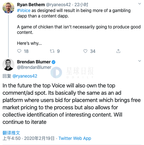Image resolution: width=144 pixels, height=145 pixels.
Task: Click the Ryan Bethem display name
Action: coord(31,5)
